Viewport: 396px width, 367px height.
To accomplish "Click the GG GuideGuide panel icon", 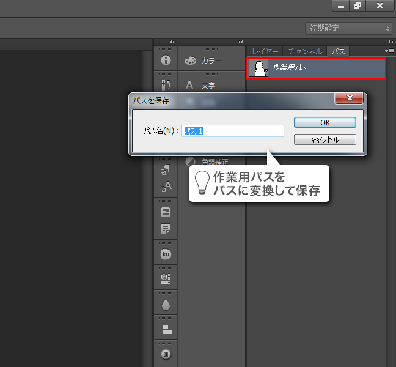I will coord(165,354).
